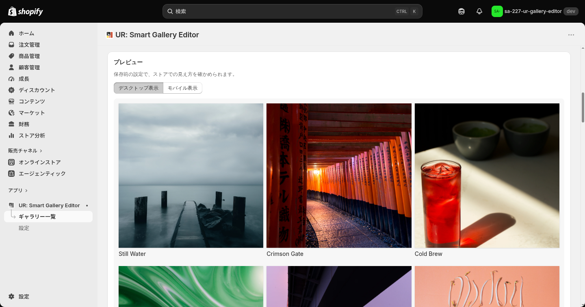Select UR: Smart Gallery Editor in sidebar
585x307 pixels.
coord(48,205)
